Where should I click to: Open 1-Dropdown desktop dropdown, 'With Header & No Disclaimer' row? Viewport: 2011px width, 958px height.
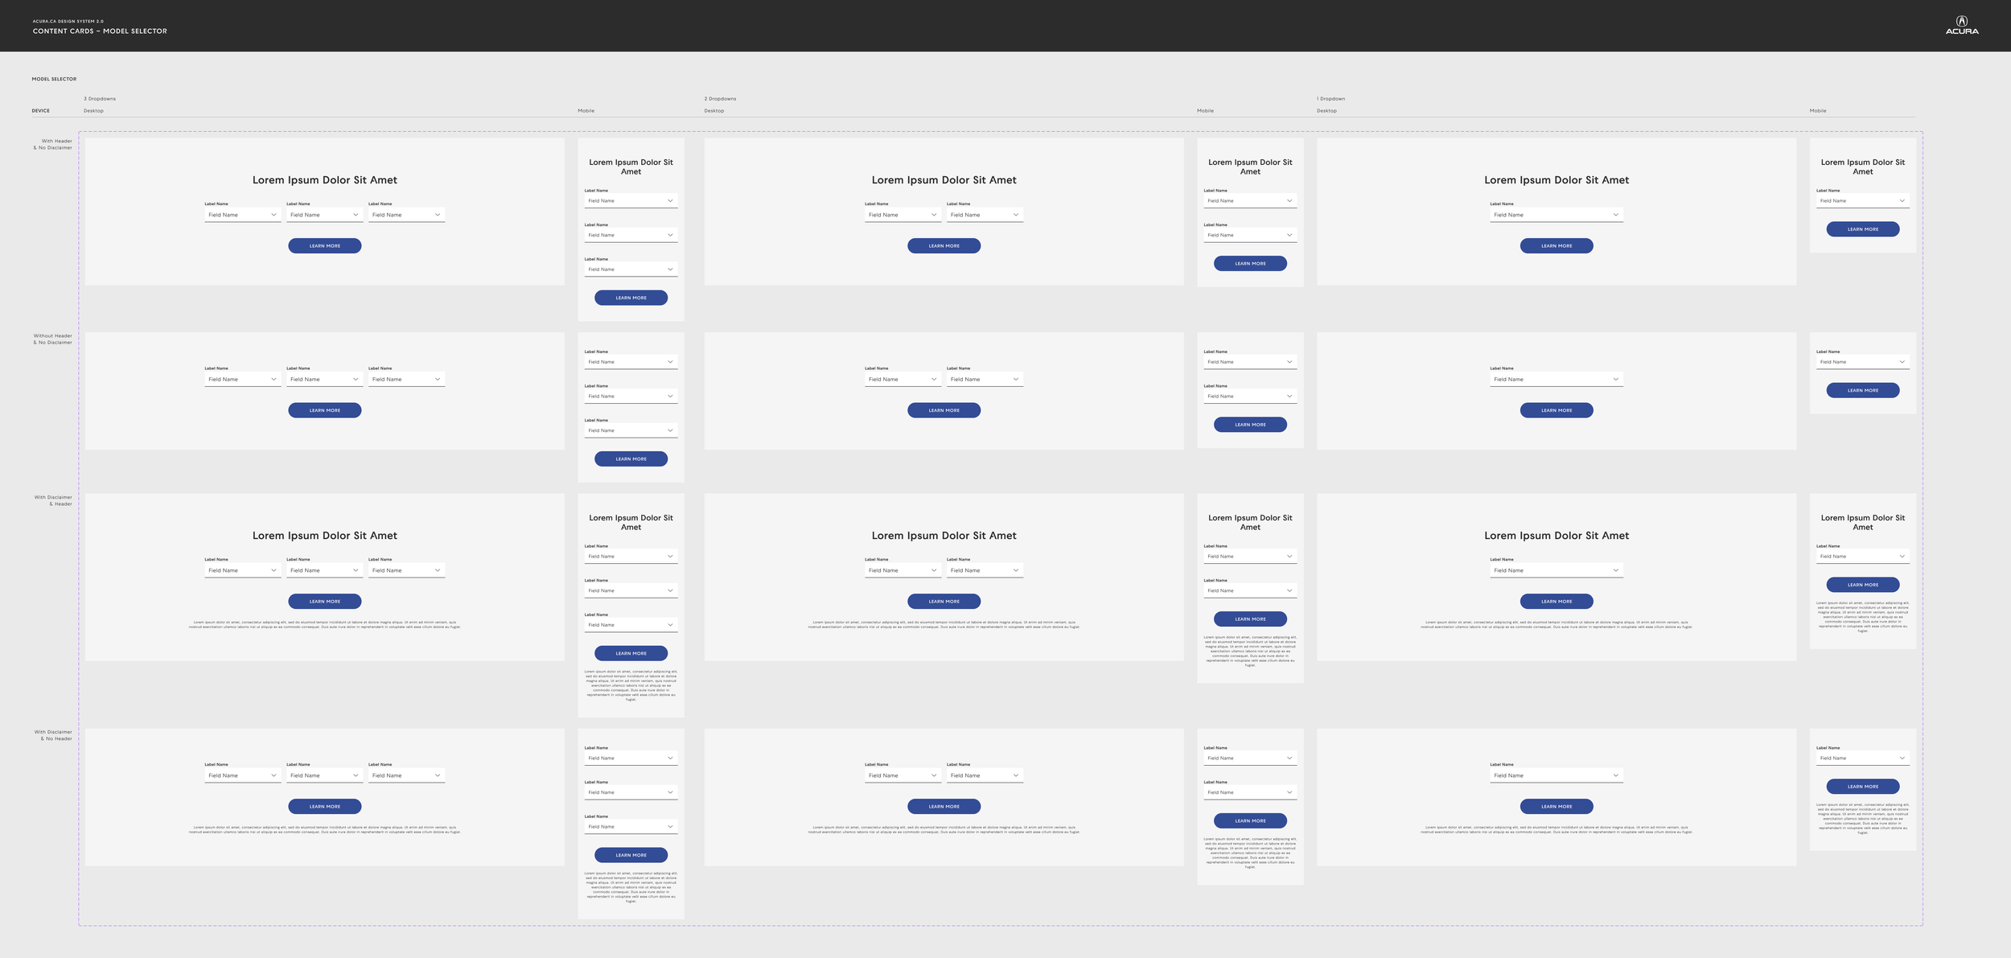pos(1557,215)
